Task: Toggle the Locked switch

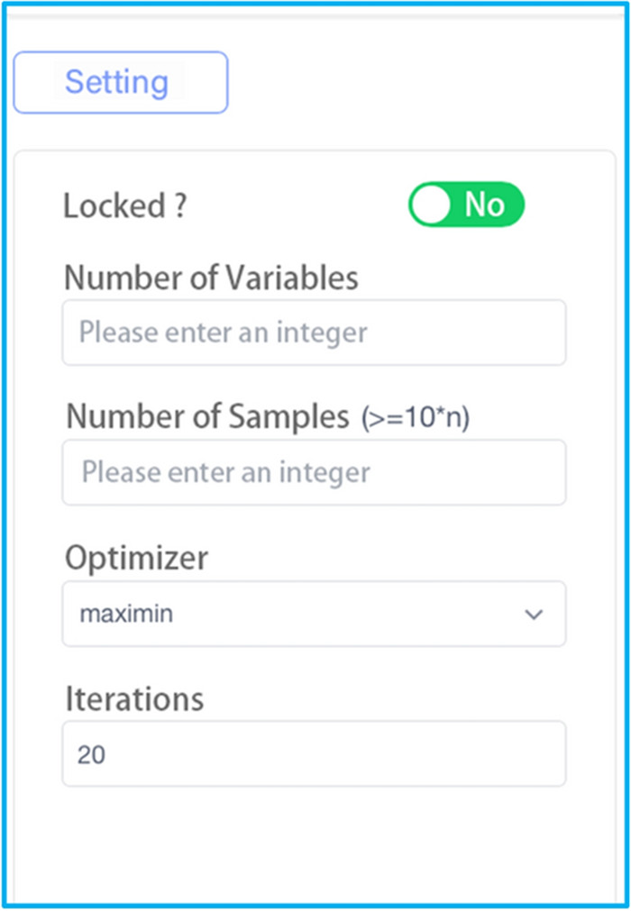Action: (466, 205)
